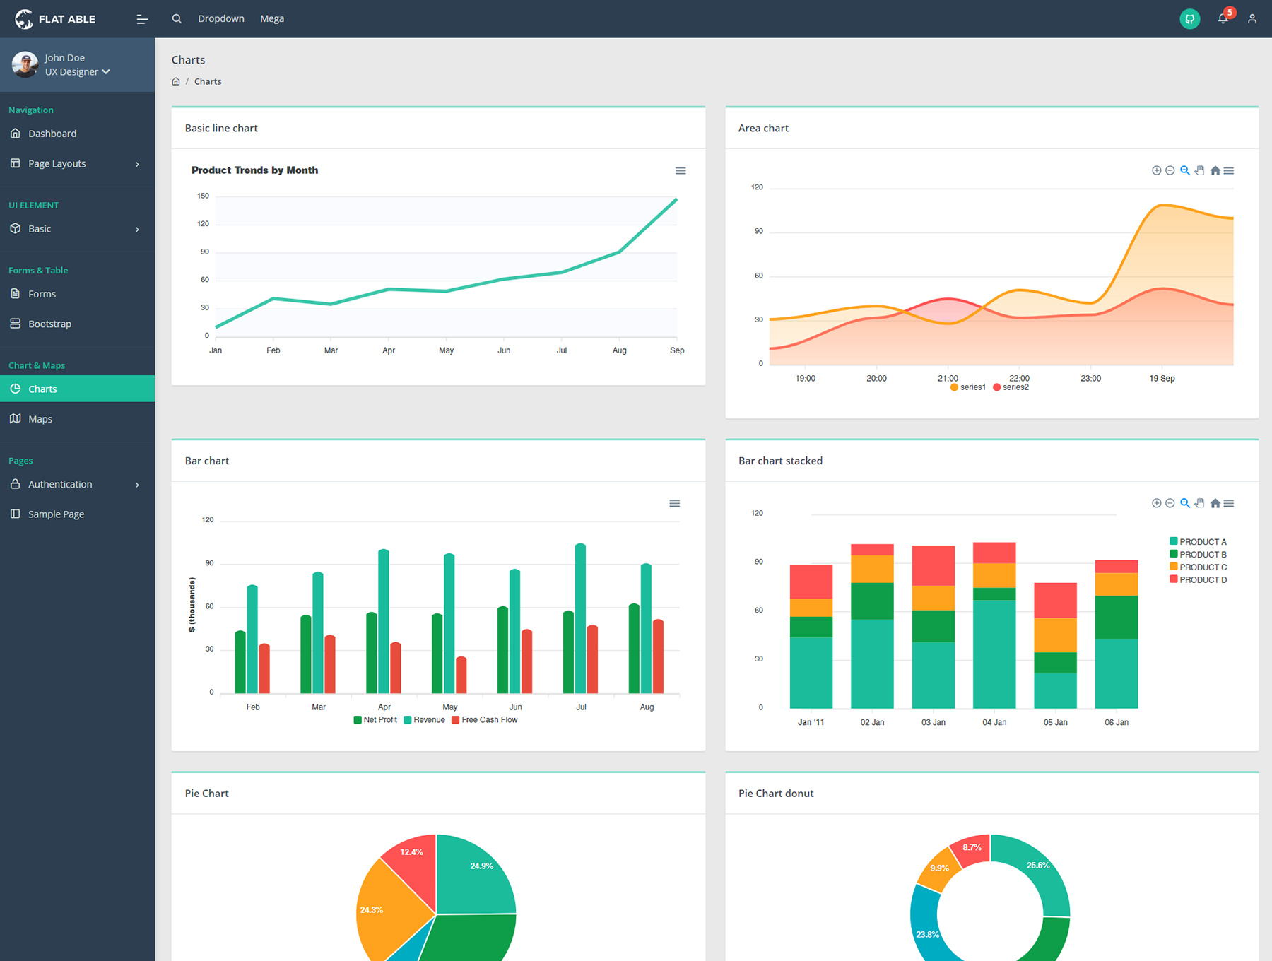Click zoom in icon on Area chart
Image resolution: width=1272 pixels, height=961 pixels.
[x=1156, y=170]
